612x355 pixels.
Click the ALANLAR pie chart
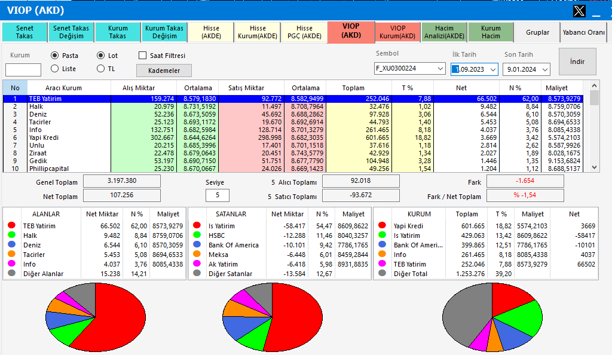(x=96, y=317)
